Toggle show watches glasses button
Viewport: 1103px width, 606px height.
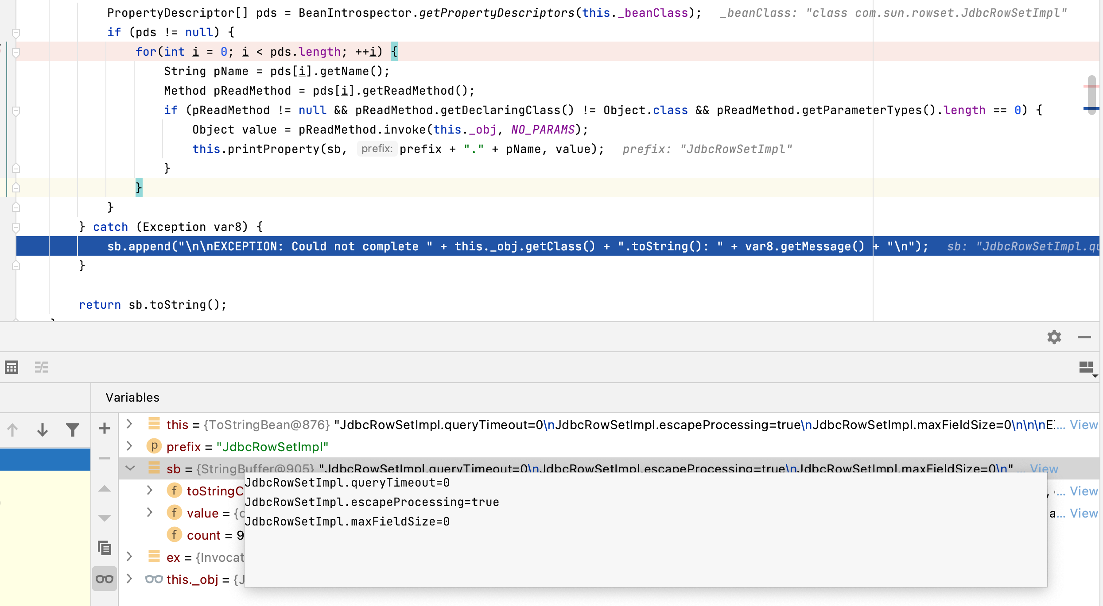click(105, 579)
